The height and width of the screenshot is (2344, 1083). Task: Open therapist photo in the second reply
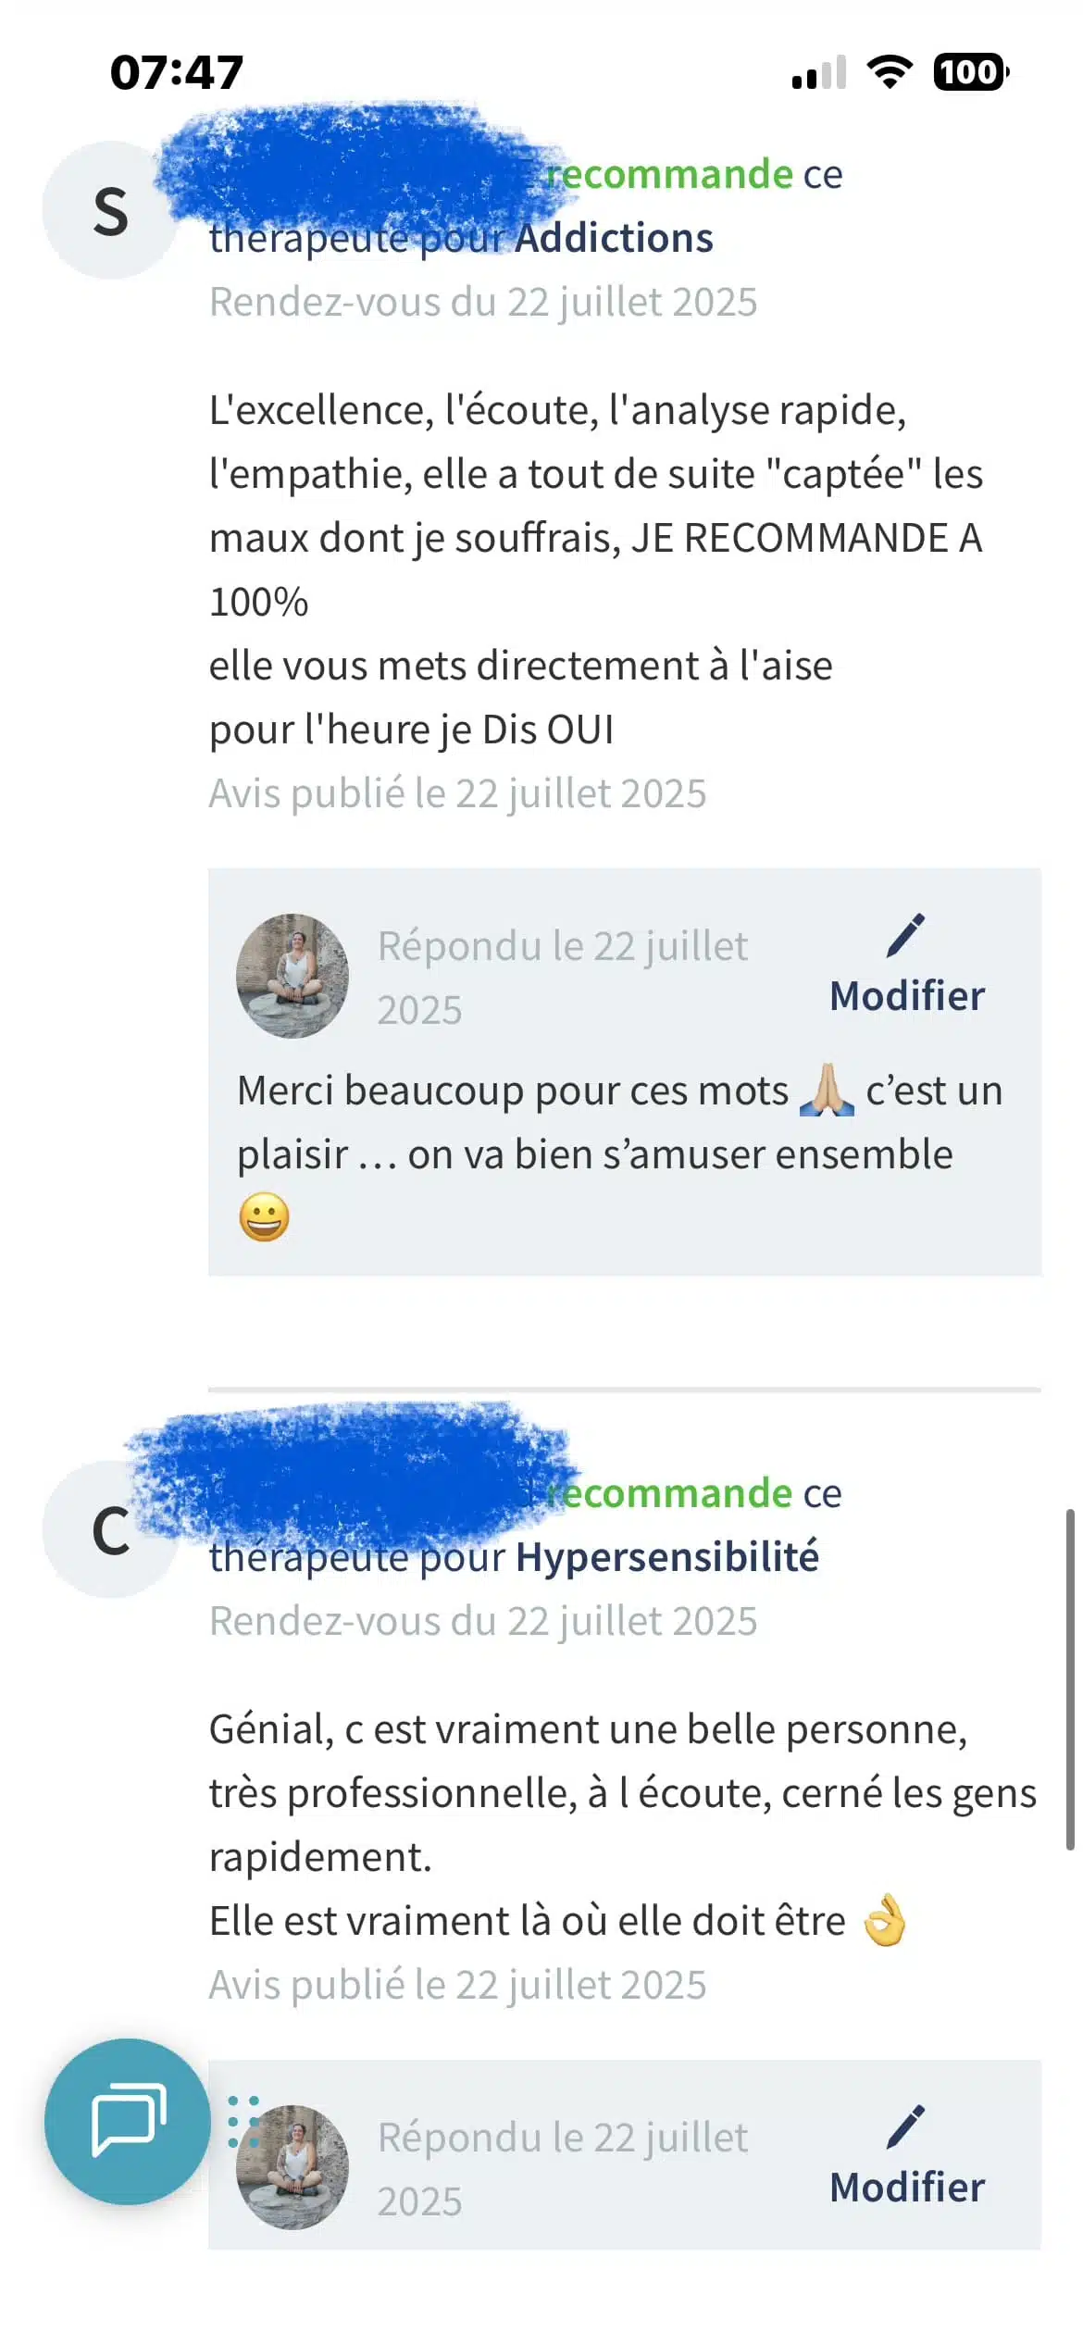(293, 2166)
